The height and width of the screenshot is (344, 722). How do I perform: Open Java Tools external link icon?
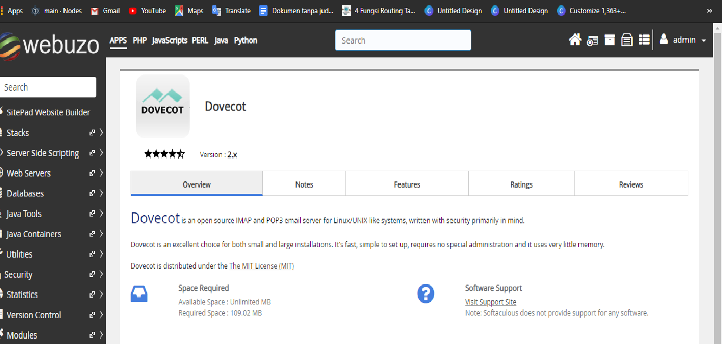pyautogui.click(x=92, y=213)
